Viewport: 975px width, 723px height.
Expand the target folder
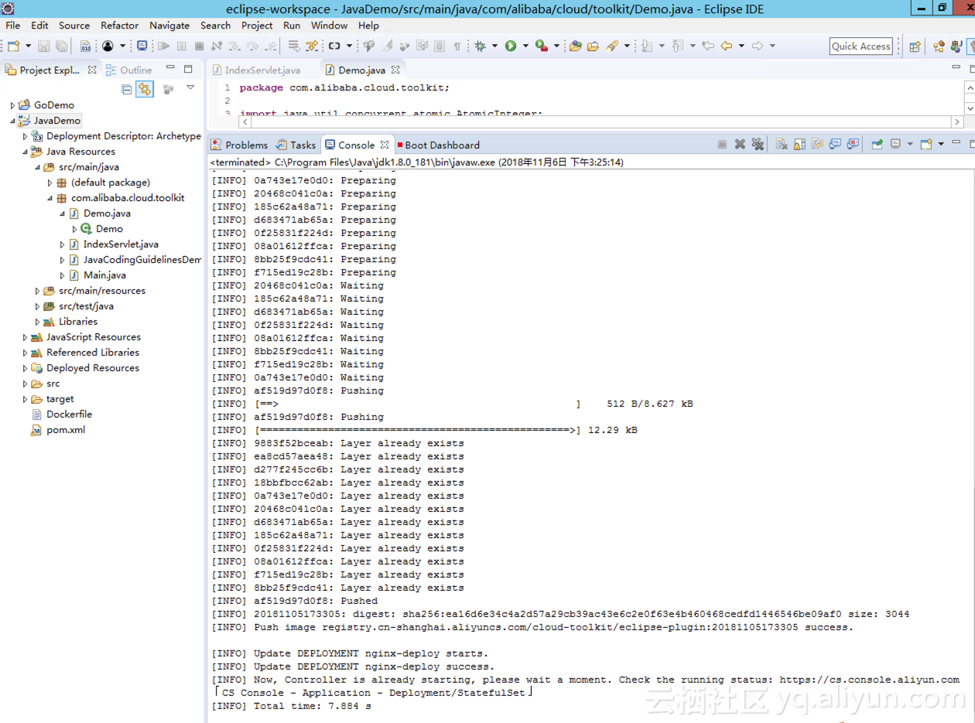25,399
